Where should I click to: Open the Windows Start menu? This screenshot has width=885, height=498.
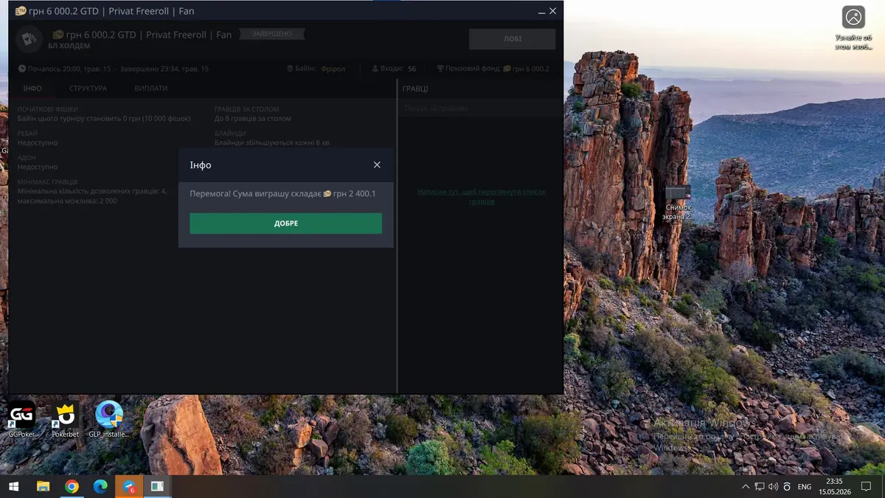pyautogui.click(x=14, y=487)
